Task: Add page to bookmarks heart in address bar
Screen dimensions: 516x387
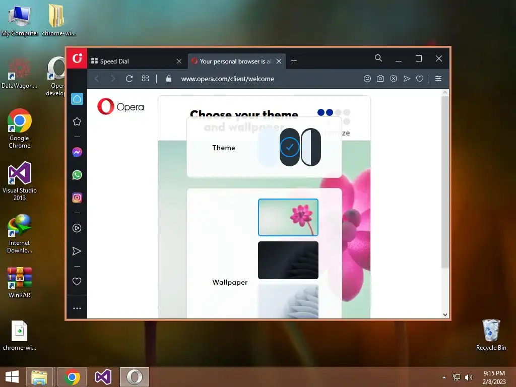Action: tap(420, 79)
